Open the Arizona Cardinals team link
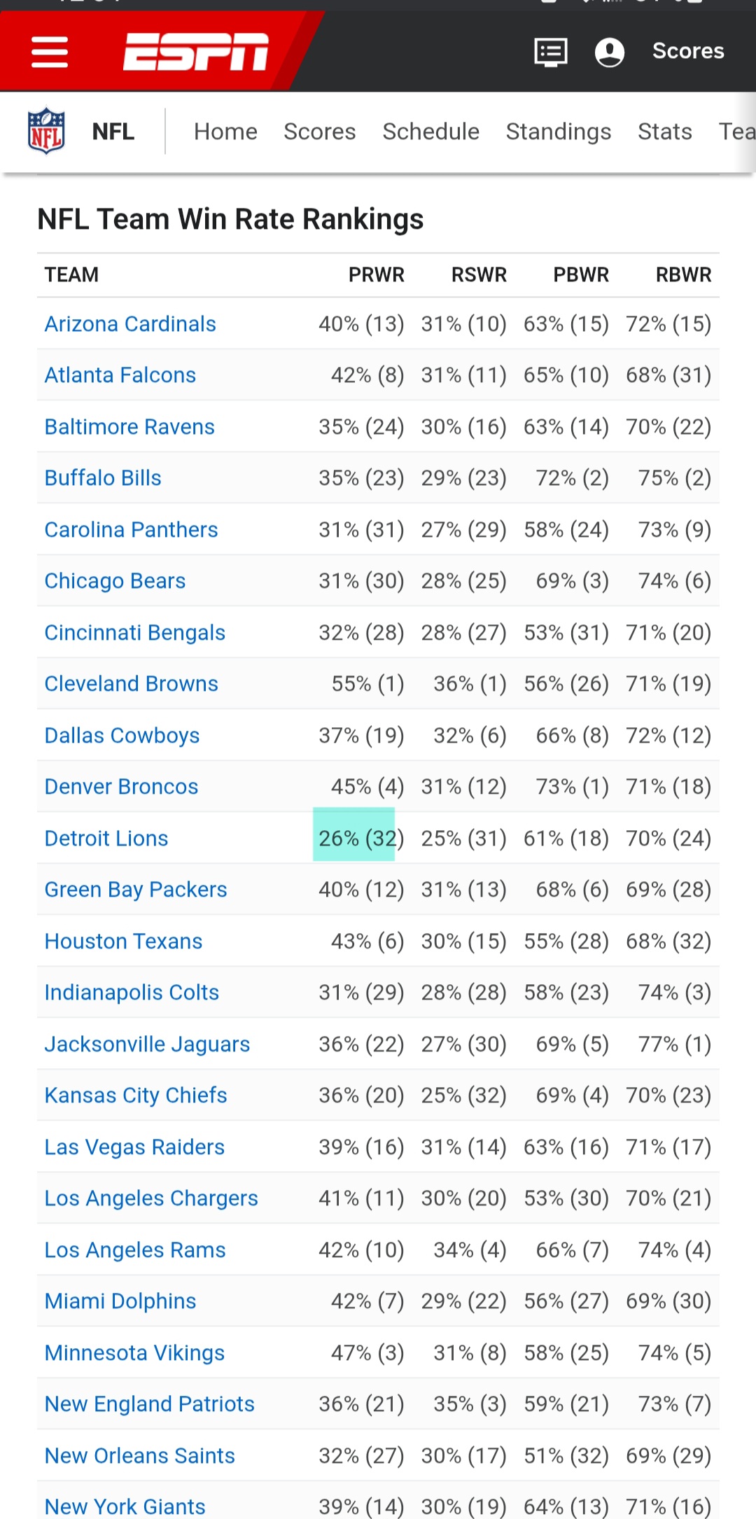Image resolution: width=756 pixels, height=1519 pixels. coord(130,324)
